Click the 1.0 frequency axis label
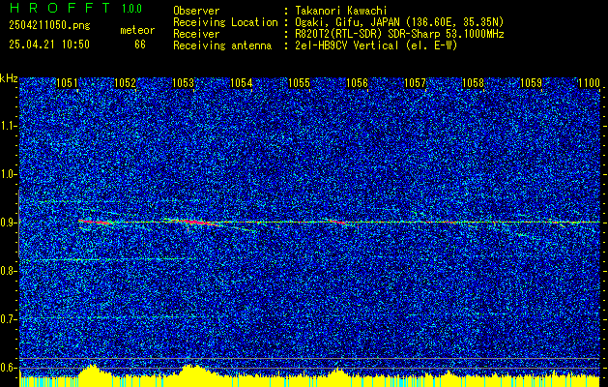The width and height of the screenshot is (608, 387). pyautogui.click(x=8, y=175)
